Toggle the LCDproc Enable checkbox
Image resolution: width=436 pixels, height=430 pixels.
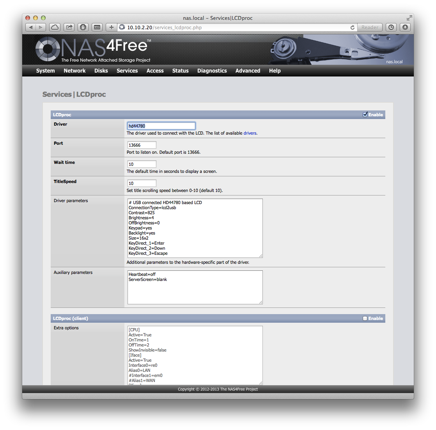click(365, 115)
